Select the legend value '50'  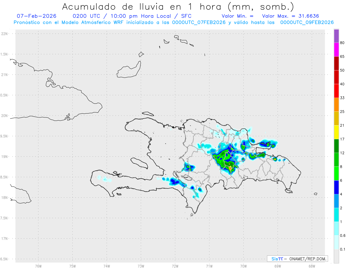tap(342, 70)
